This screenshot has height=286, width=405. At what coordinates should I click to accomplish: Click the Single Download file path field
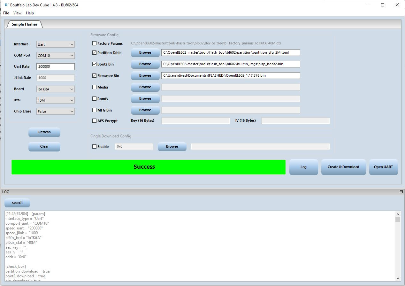[260, 146]
